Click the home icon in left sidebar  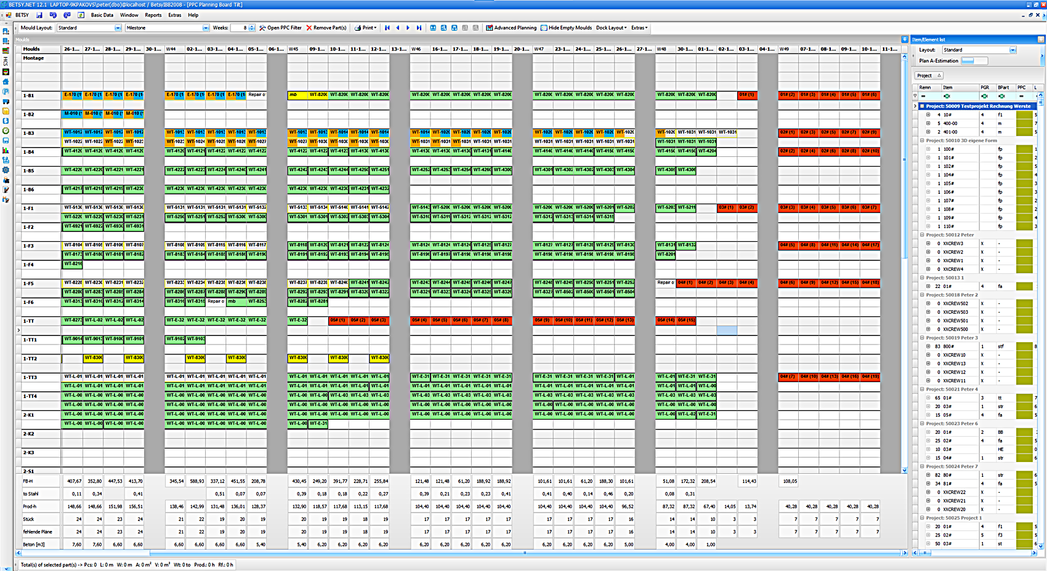6,81
